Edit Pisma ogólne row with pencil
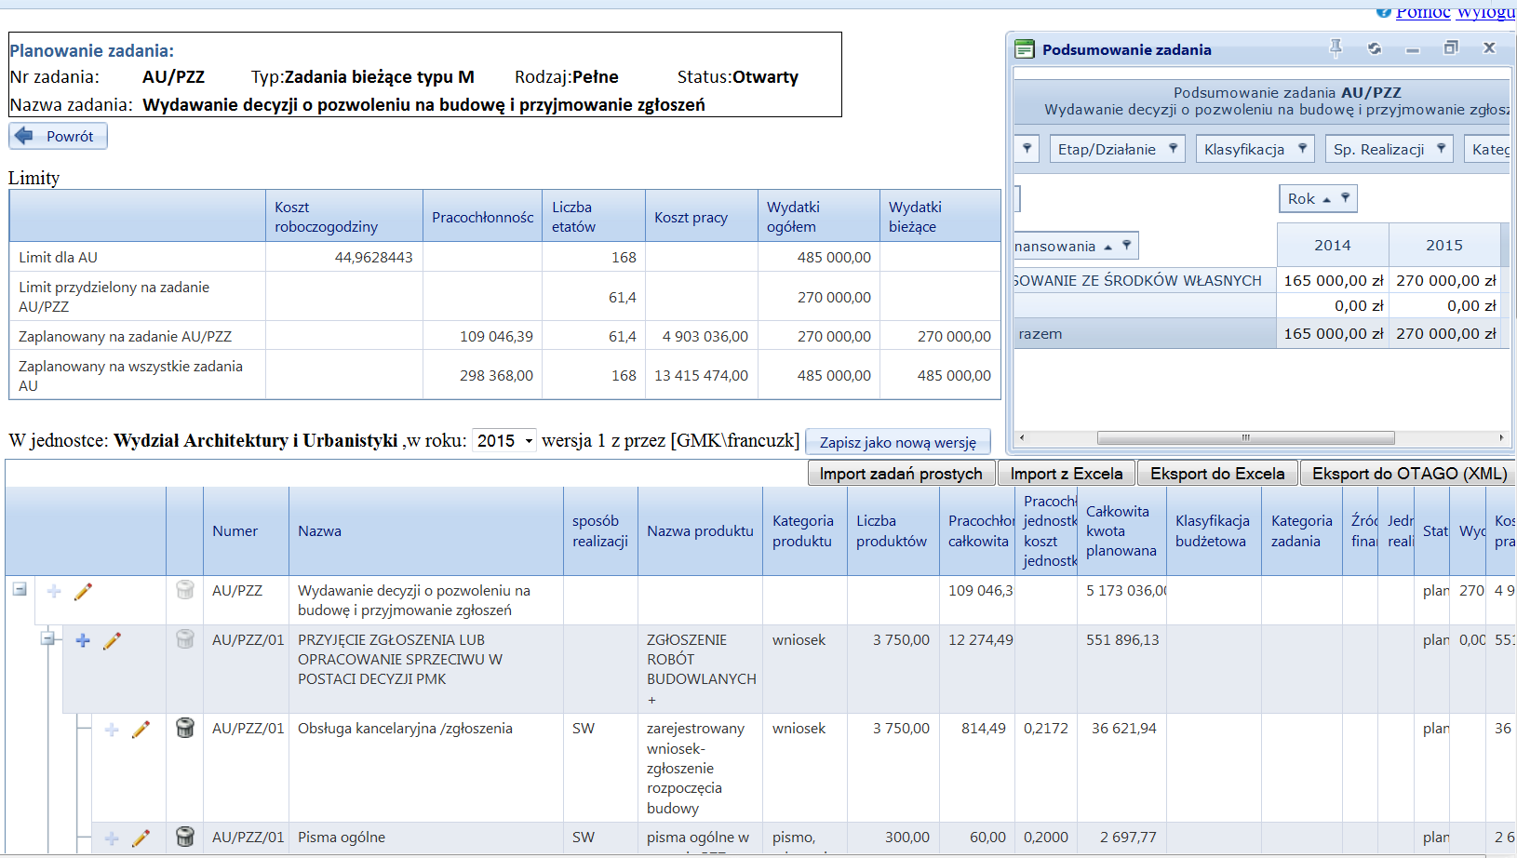Viewport: 1517px width, 858px height. (141, 838)
